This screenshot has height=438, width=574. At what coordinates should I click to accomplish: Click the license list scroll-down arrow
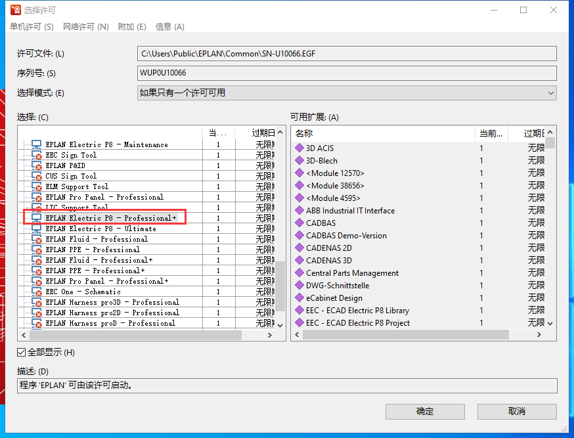[x=280, y=325]
